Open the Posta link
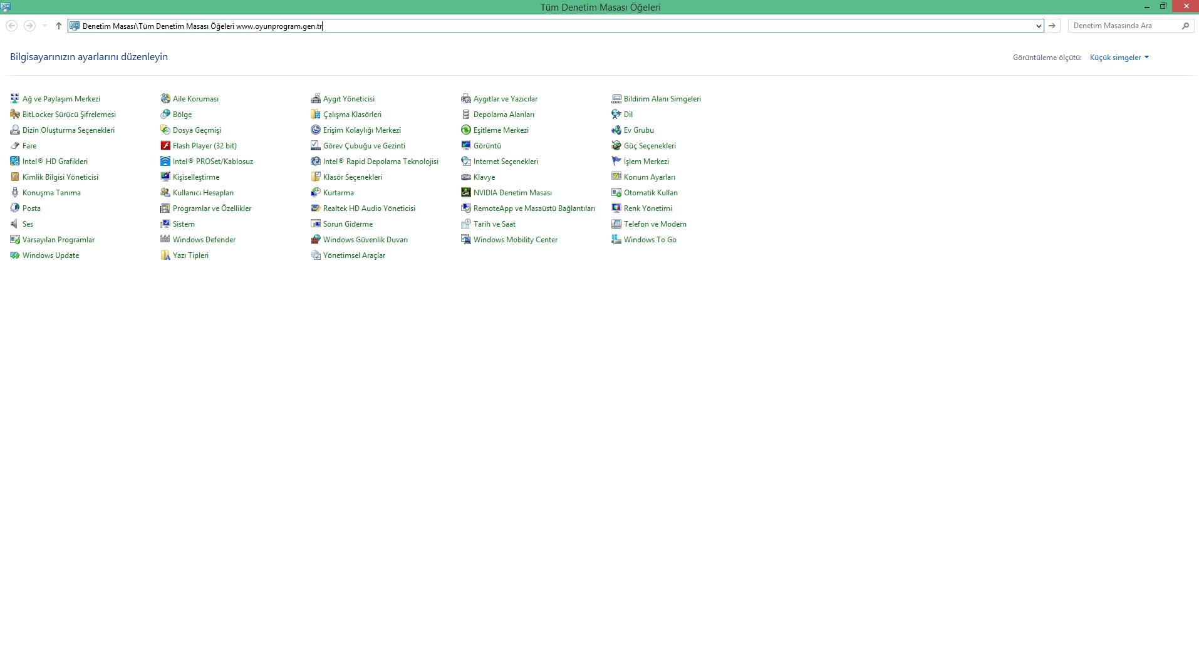 point(31,208)
